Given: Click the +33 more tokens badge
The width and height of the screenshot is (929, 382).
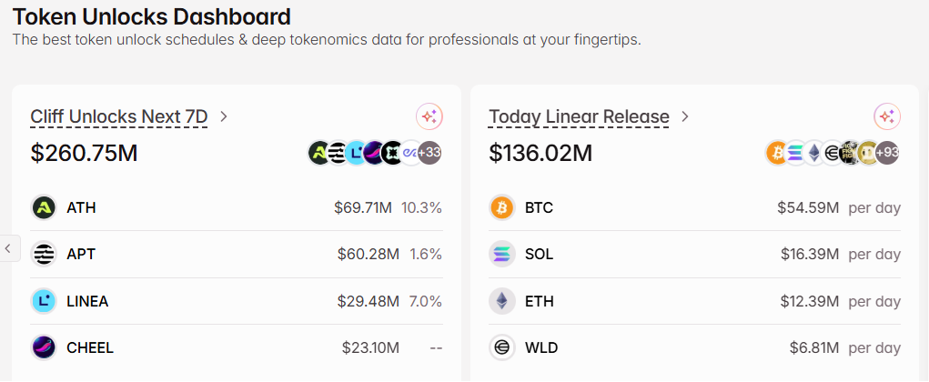Looking at the screenshot, I should coord(429,153).
